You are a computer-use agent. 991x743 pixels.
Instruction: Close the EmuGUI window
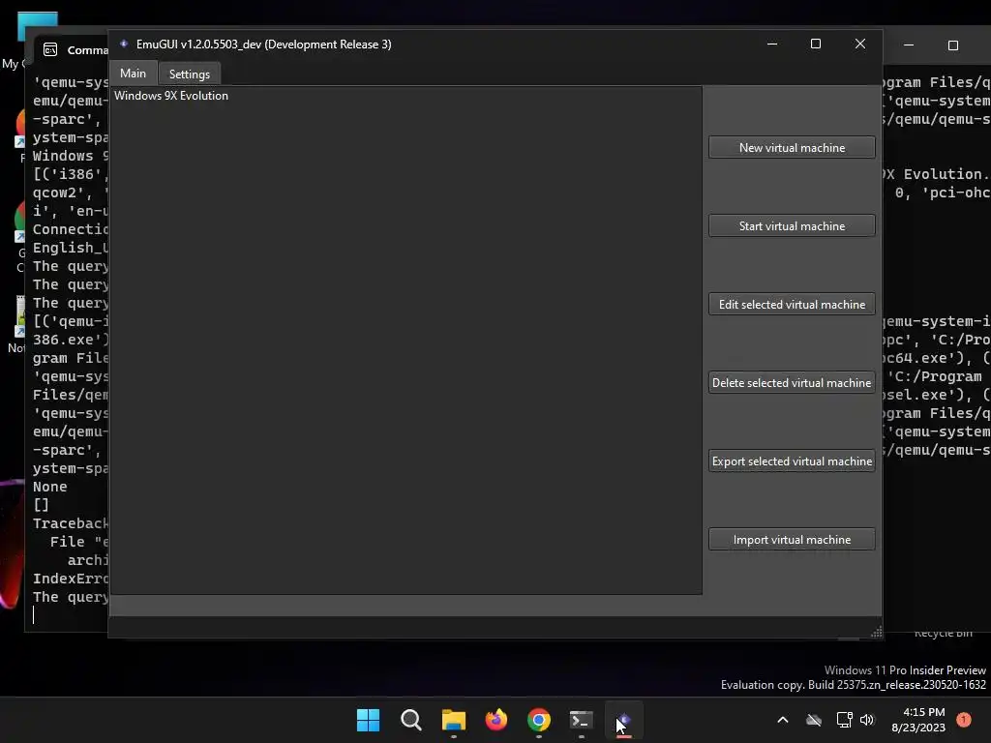(859, 44)
